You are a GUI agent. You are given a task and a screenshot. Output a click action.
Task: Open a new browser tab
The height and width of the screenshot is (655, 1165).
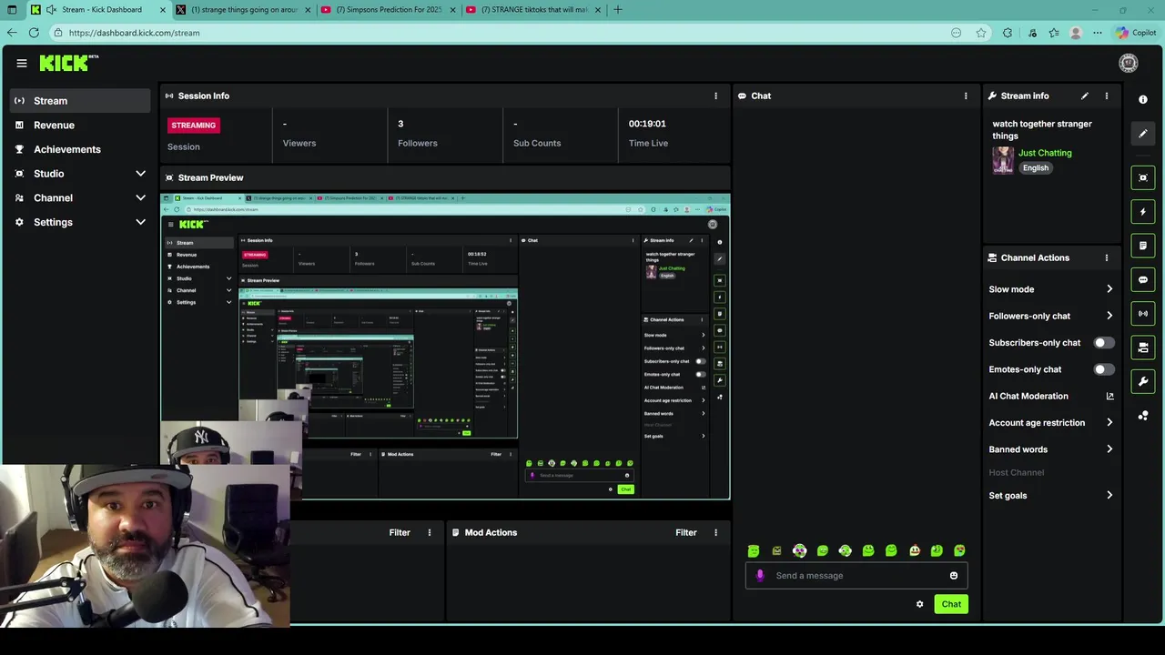coord(618,10)
